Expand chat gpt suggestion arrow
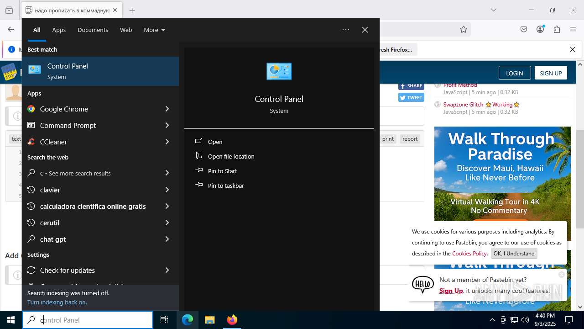Screen dimensions: 584x329 (167, 239)
